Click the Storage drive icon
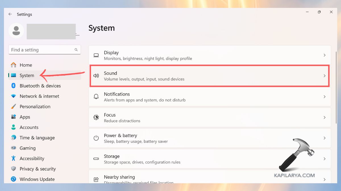Viewport: 341px width, 191px height. 96,159
